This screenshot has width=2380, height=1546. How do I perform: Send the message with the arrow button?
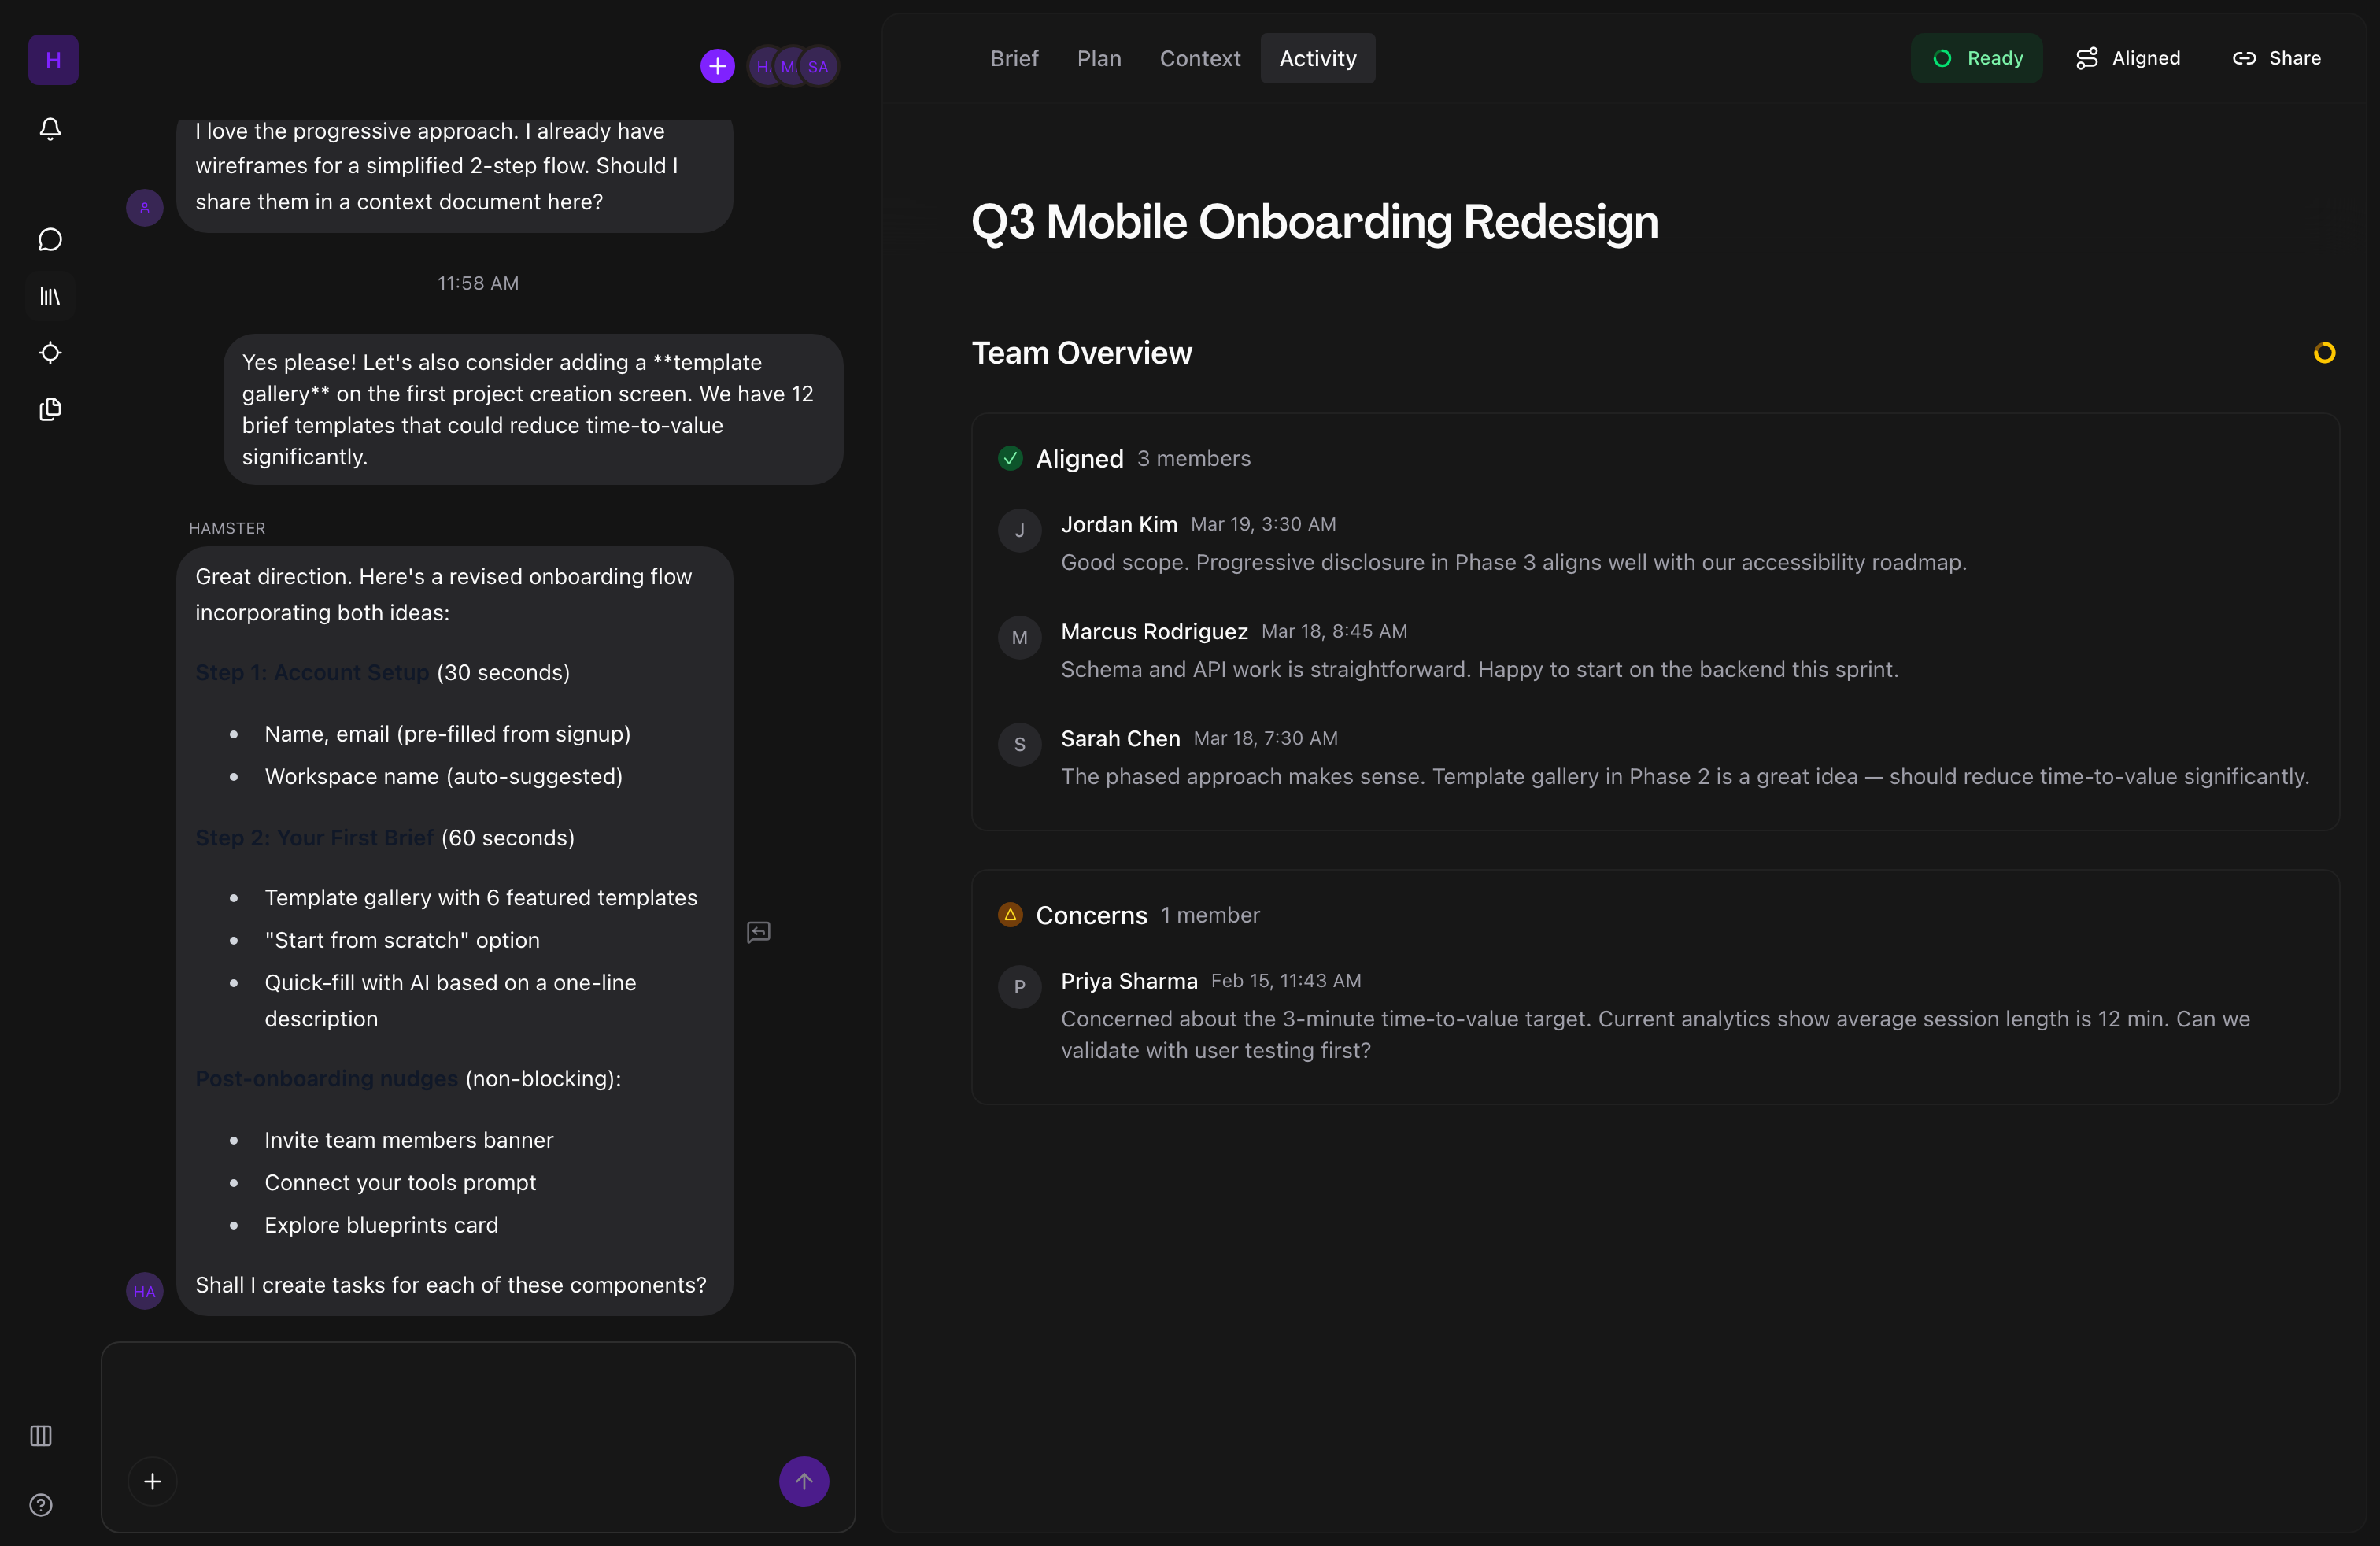[x=804, y=1481]
